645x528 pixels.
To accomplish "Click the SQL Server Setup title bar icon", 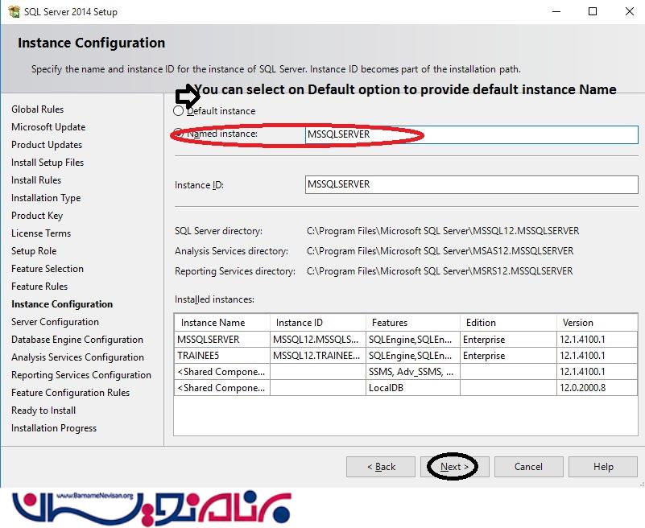I will tap(14, 11).
